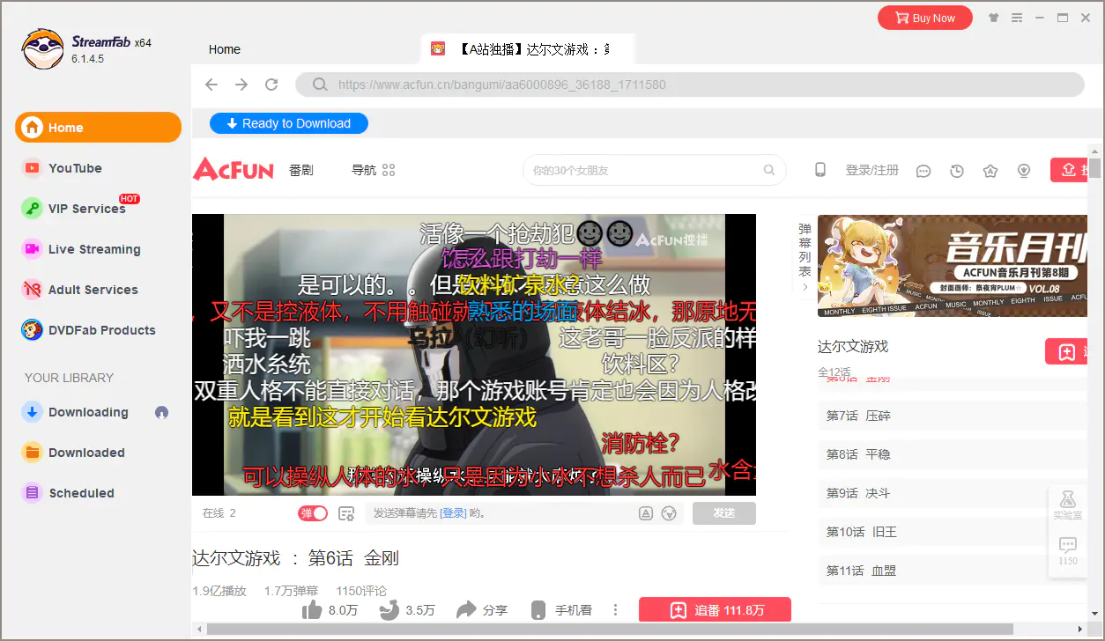The image size is (1105, 641).
Task: Open VIP Services in sidebar
Action: 86,209
